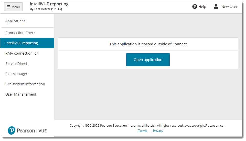Select IntelliVUE reporting in the sidebar
246x141 pixels.
22,43
